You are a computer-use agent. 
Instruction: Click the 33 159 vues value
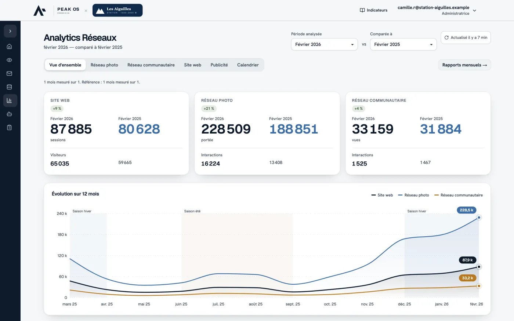[373, 129]
